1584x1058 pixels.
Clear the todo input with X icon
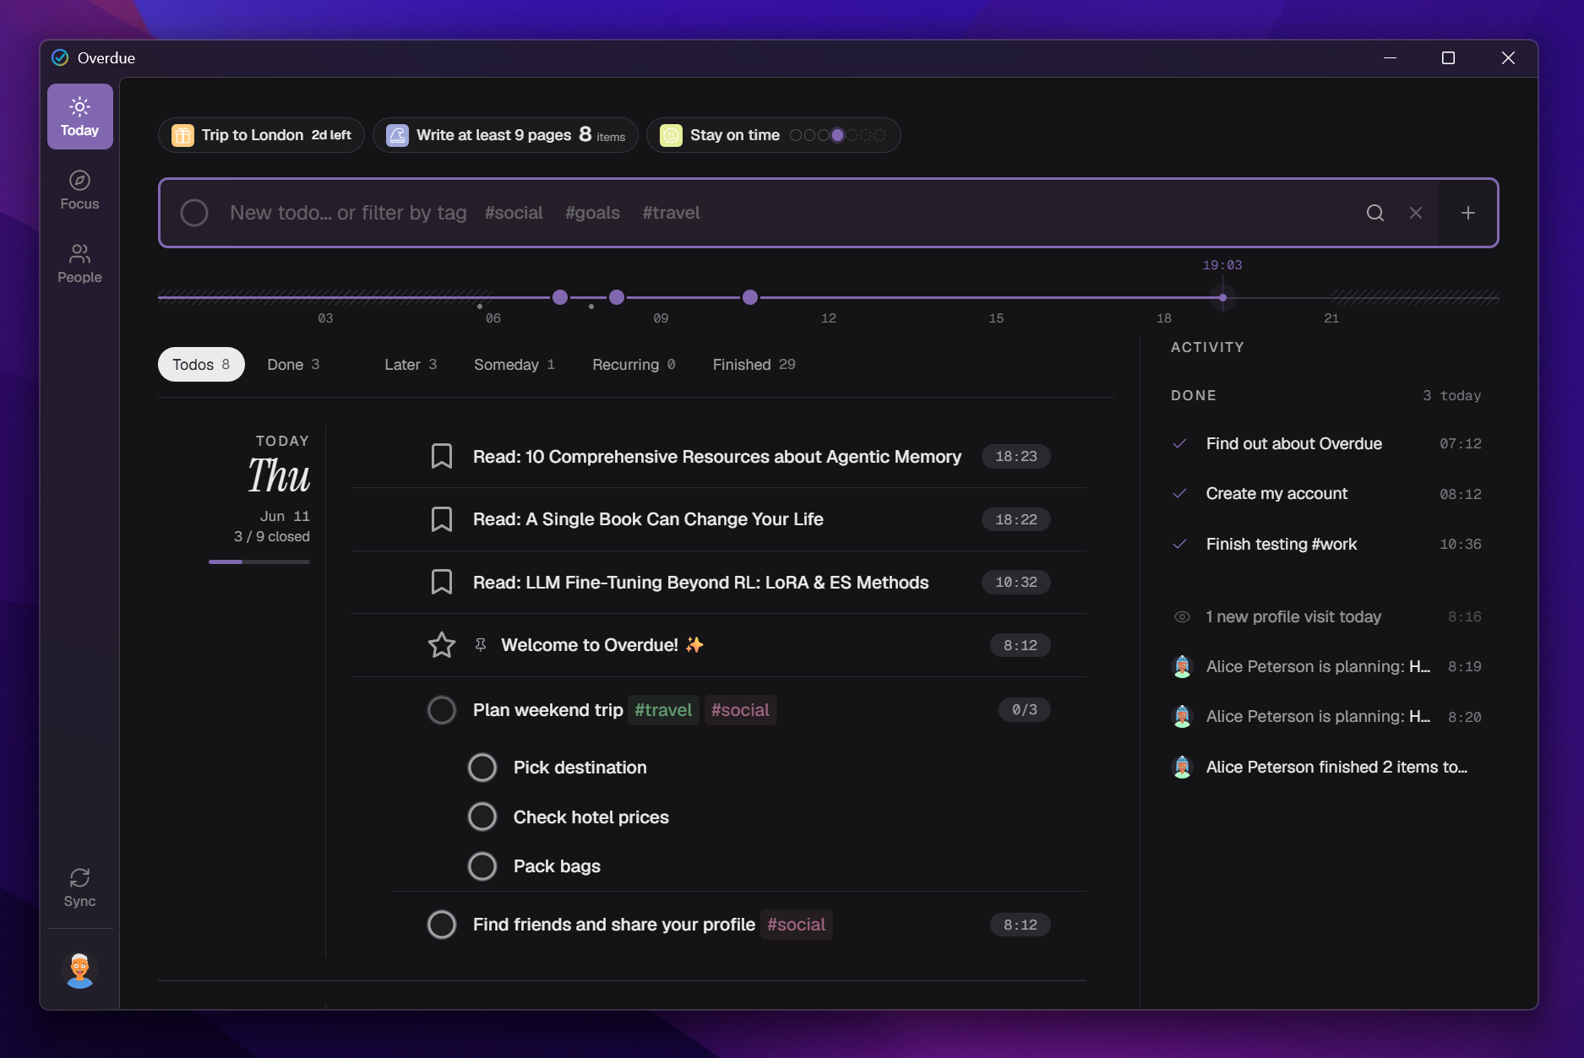click(x=1416, y=213)
